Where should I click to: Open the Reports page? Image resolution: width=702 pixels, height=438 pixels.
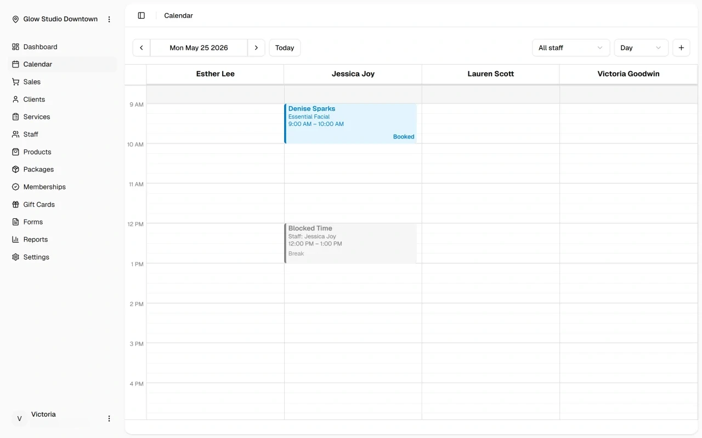point(64,240)
